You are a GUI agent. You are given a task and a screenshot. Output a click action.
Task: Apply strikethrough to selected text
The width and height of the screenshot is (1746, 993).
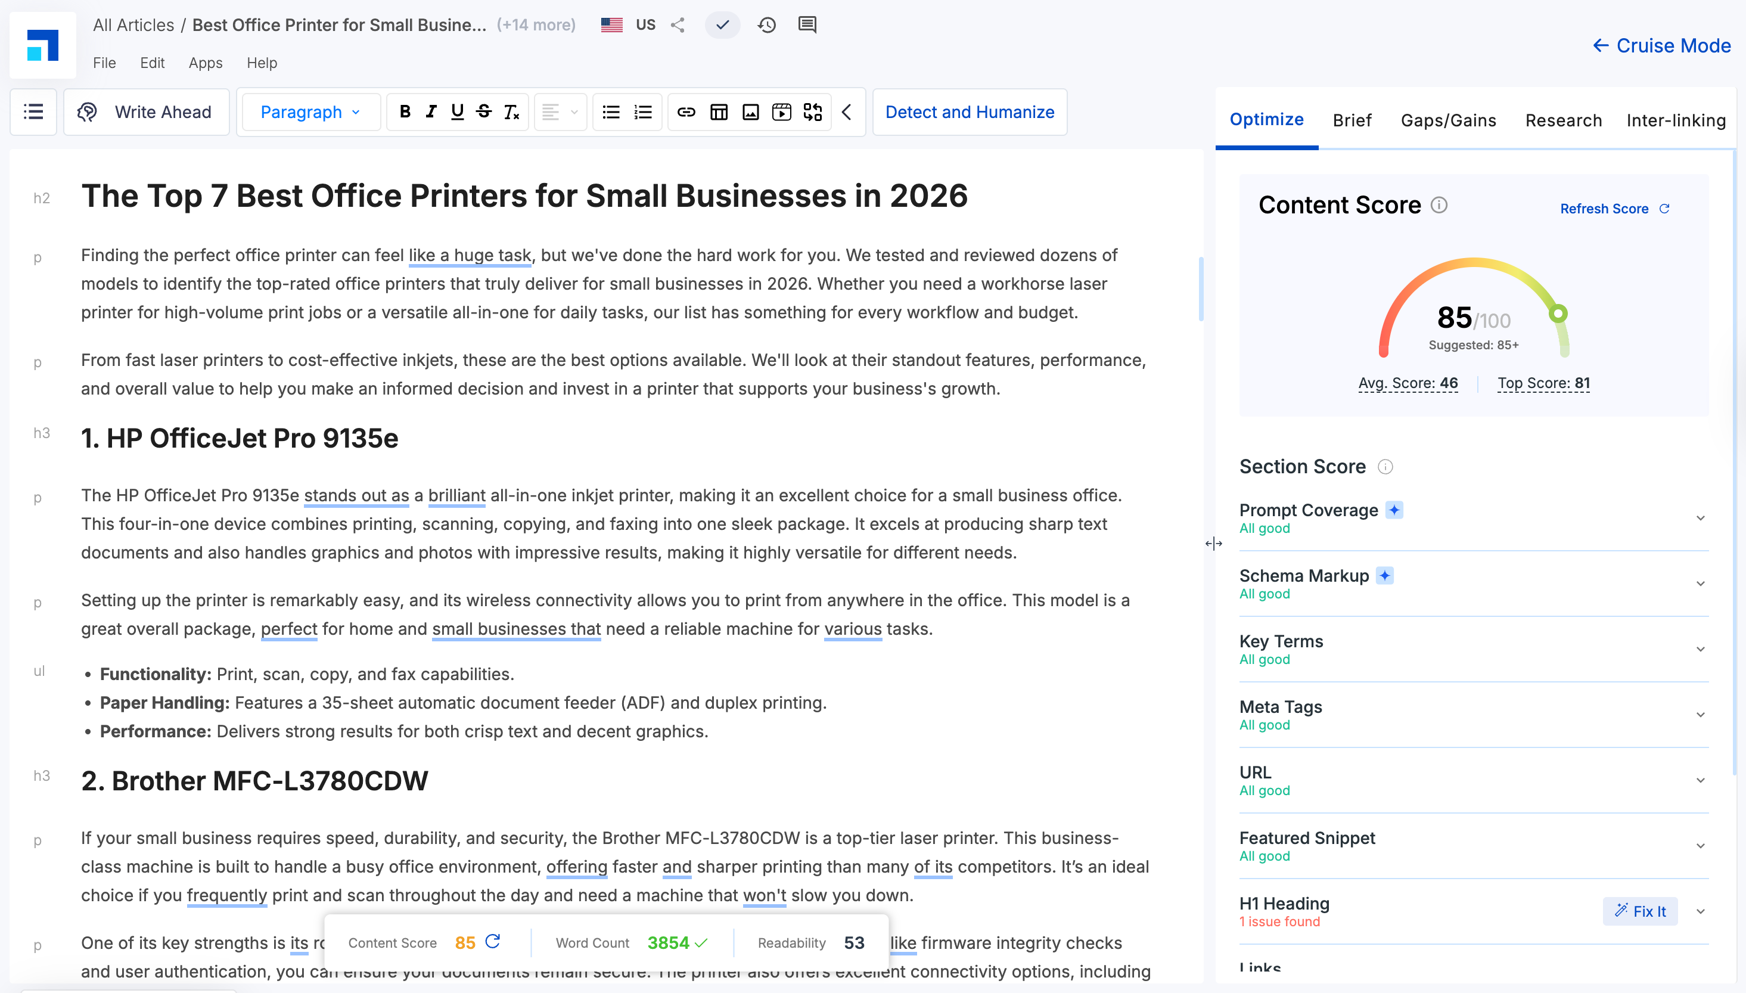[483, 112]
